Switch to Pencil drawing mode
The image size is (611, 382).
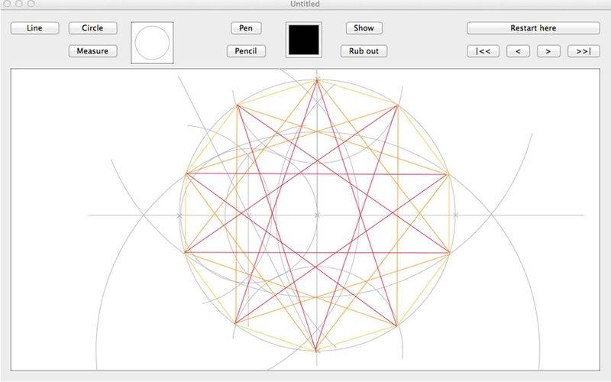[x=246, y=52]
